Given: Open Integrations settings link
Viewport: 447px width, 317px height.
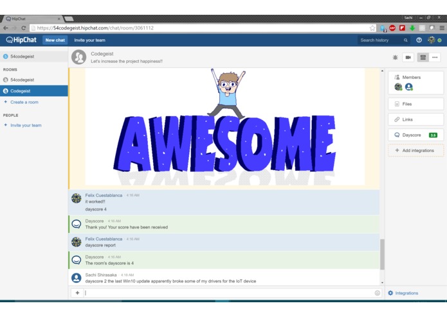Looking at the screenshot, I should [406, 293].
